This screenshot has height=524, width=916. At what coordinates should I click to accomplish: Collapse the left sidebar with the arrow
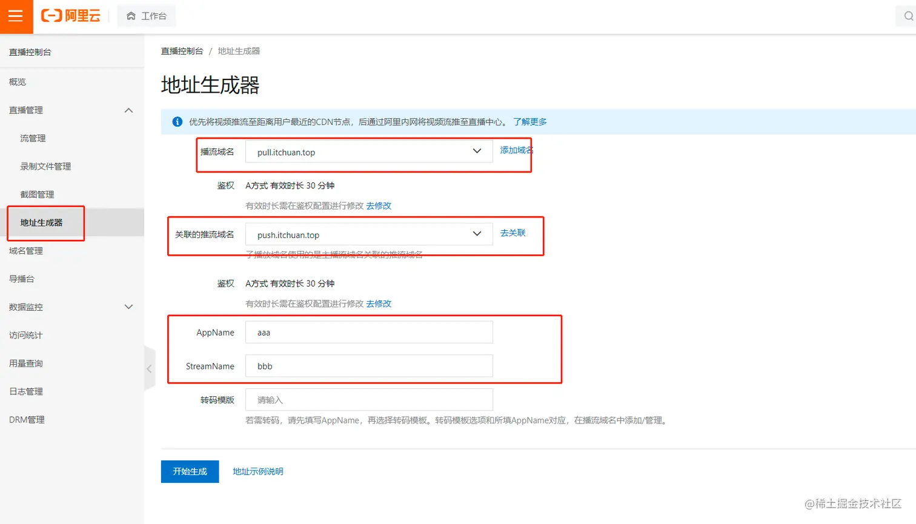[x=150, y=368]
